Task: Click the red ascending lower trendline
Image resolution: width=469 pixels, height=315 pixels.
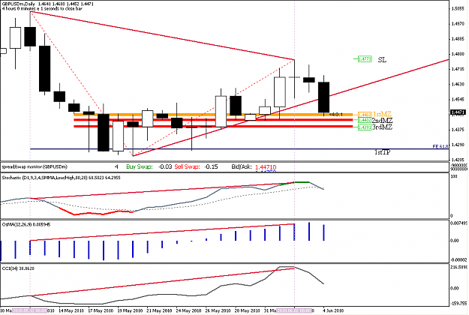Action: (290, 107)
